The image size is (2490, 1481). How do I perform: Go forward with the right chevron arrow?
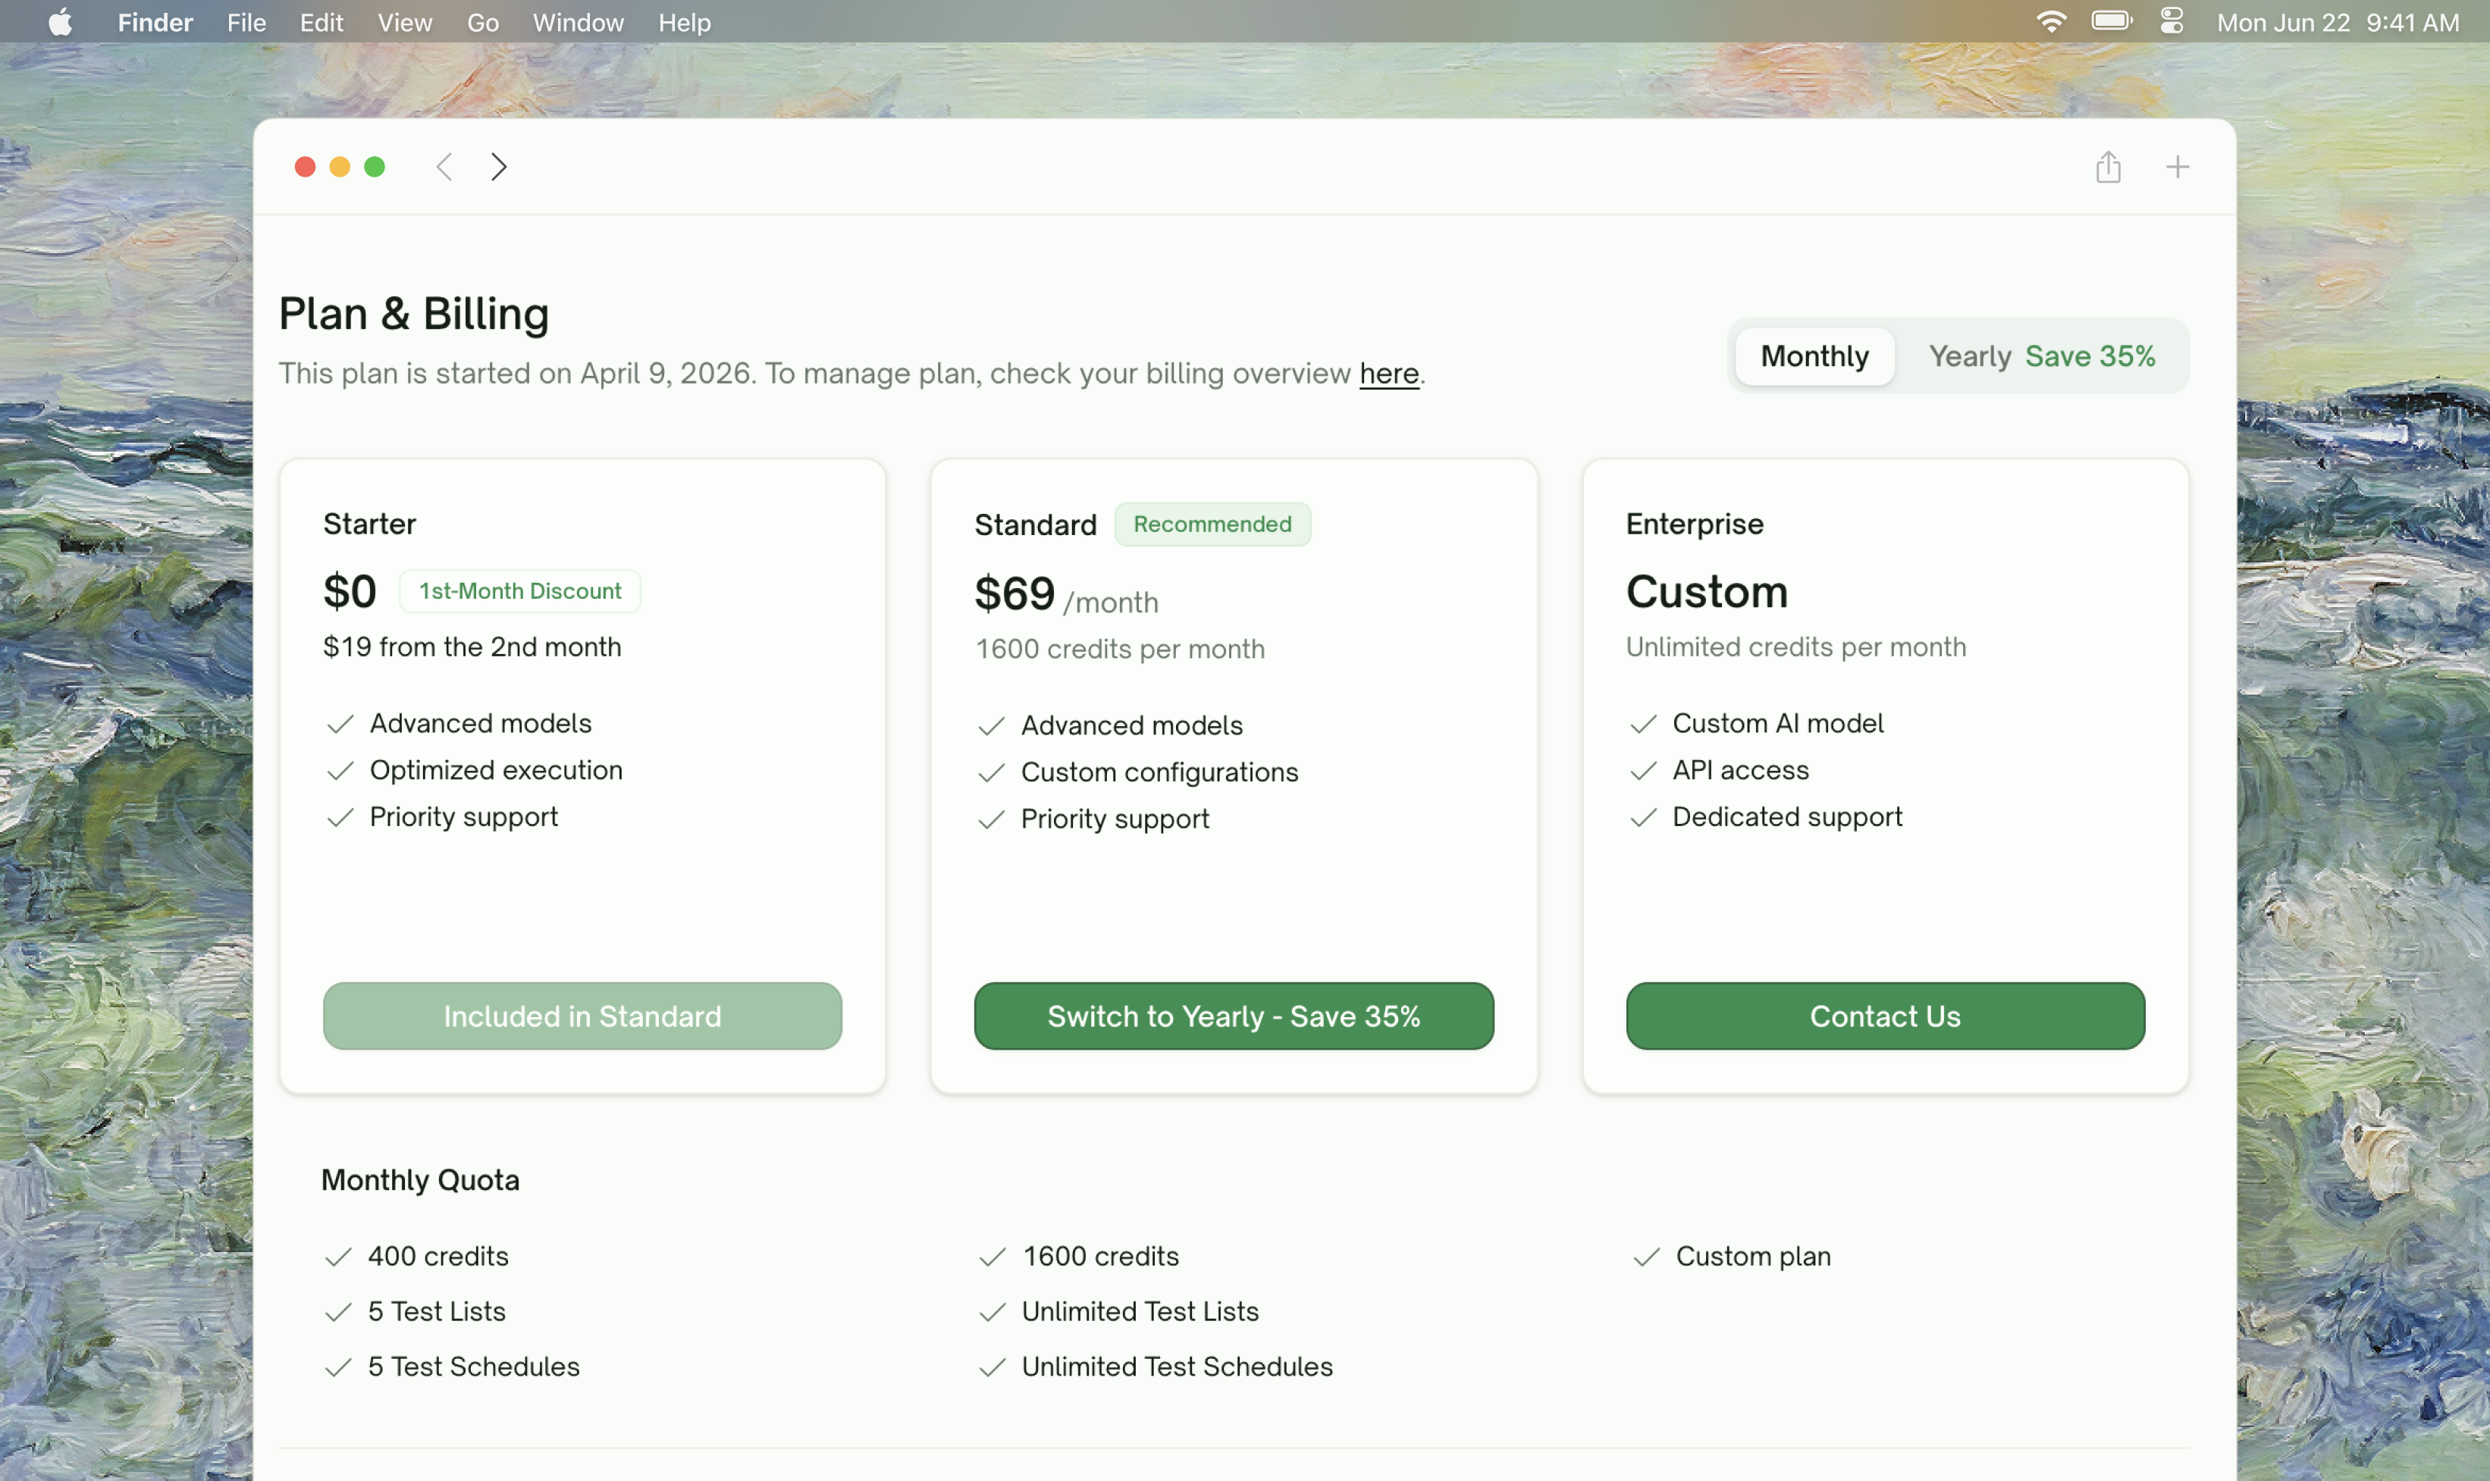(x=498, y=167)
